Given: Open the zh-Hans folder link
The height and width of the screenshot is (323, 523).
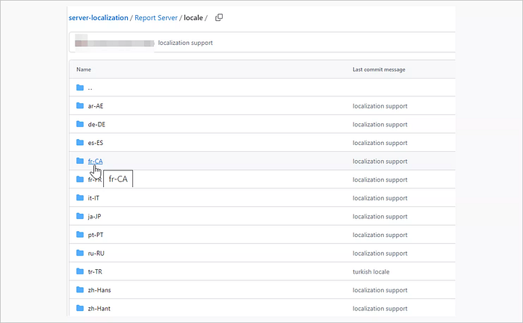Looking at the screenshot, I should [99, 290].
